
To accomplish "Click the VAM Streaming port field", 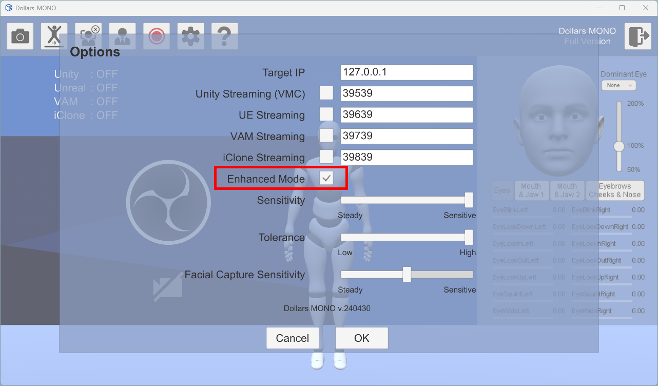I will 407,136.
